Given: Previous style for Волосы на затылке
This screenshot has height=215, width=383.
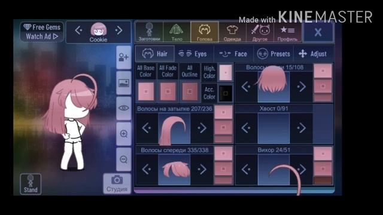Looking at the screenshot, I should click(146, 128).
